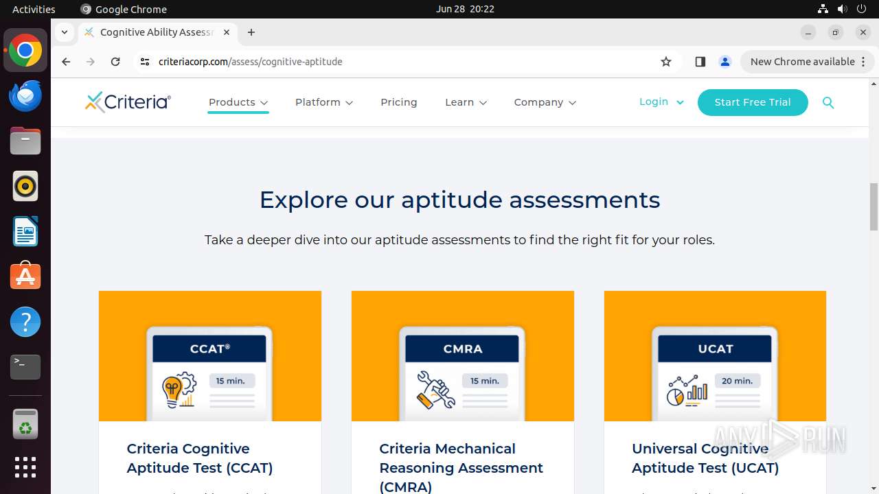This screenshot has width=879, height=494.
Task: Open Activities overview
Action: tap(34, 9)
